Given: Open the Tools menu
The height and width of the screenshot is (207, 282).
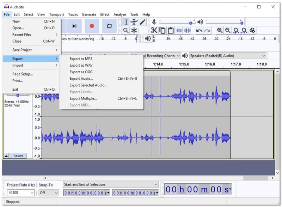Looking at the screenshot, I should point(134,14).
